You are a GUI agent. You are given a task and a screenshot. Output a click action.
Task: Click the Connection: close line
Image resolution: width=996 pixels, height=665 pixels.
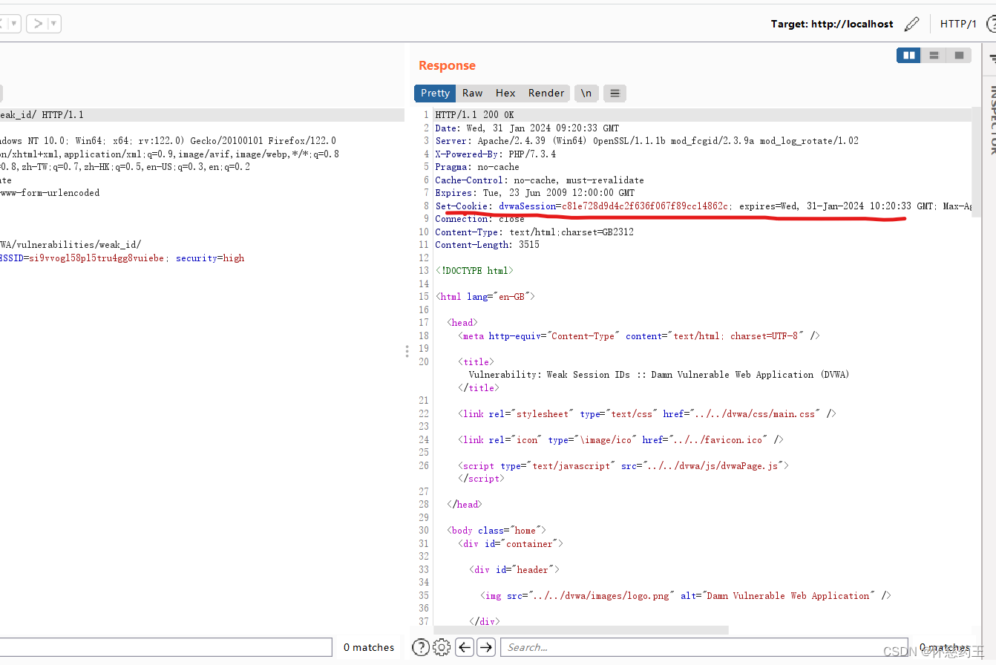[x=479, y=219]
